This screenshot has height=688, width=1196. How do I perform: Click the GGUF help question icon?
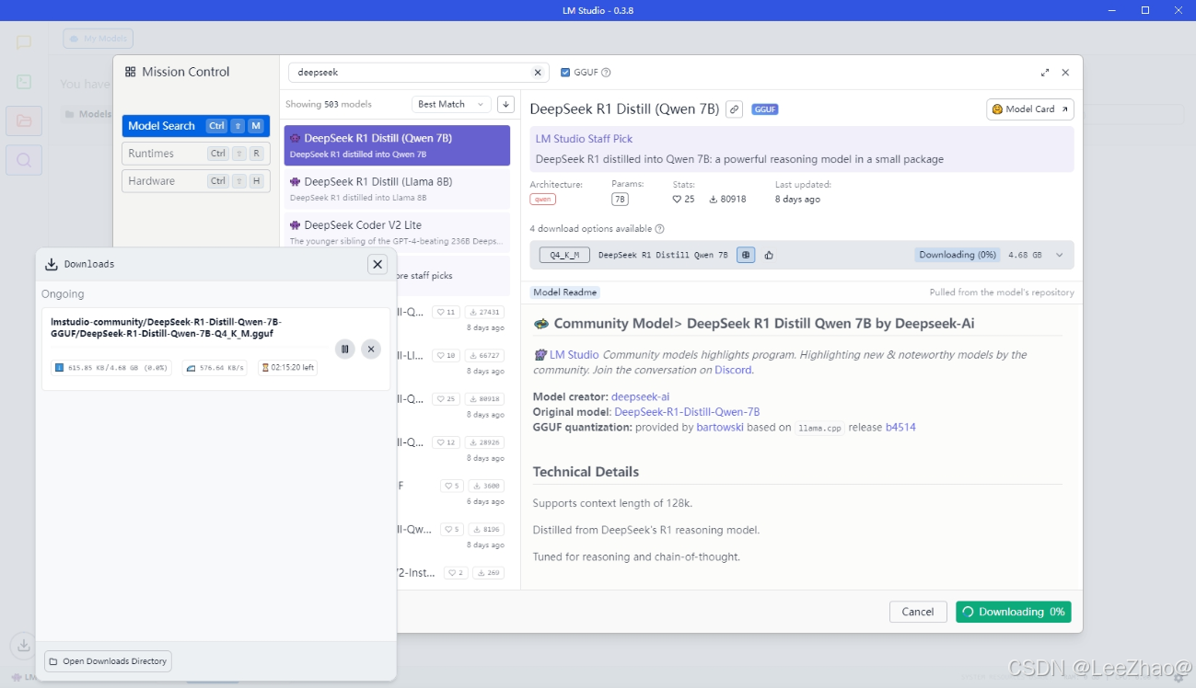(x=606, y=73)
